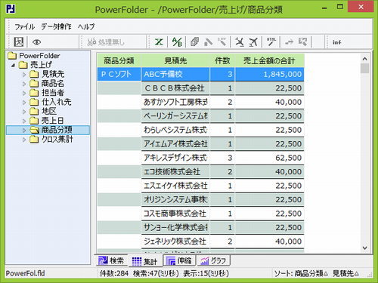The height and width of the screenshot is (283, 378).
Task: Switch to the 伸縮 tab
Action: 180,260
